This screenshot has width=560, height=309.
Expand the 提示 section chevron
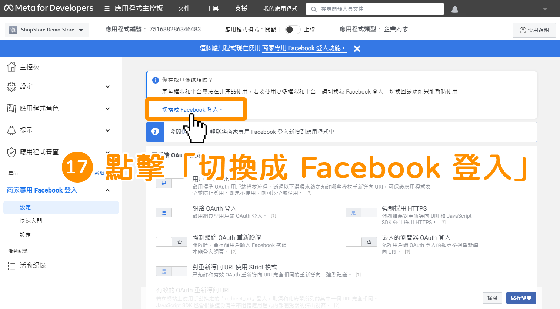click(x=108, y=130)
